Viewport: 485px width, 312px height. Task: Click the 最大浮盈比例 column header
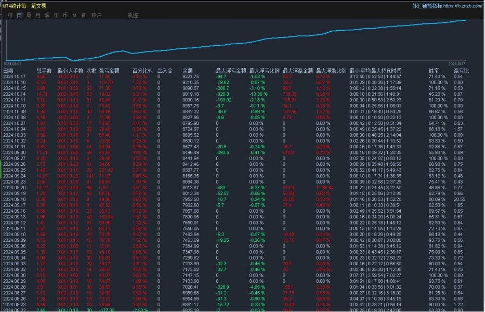point(331,71)
